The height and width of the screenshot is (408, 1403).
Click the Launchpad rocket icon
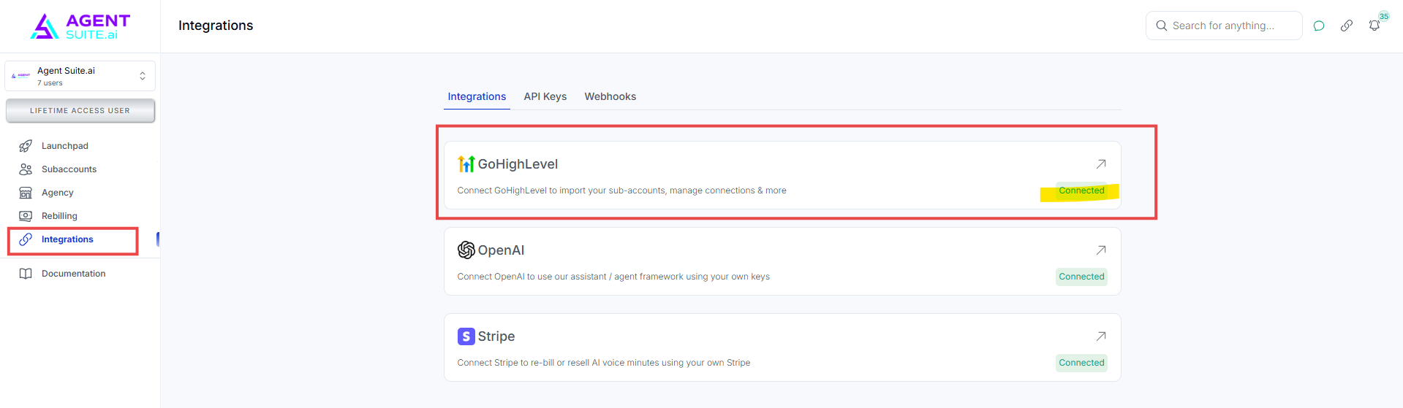coord(26,146)
